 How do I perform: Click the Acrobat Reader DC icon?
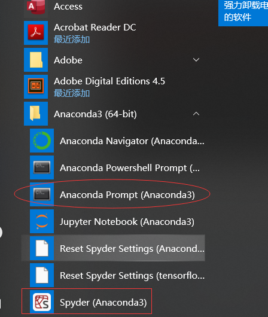pos(36,33)
